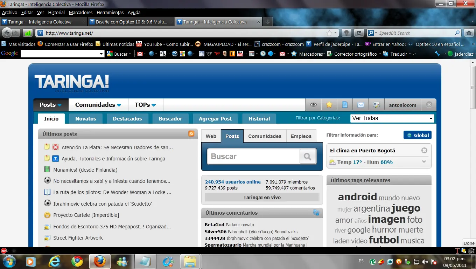
Task: Open Google toolbar wrench settings
Action: [437, 54]
